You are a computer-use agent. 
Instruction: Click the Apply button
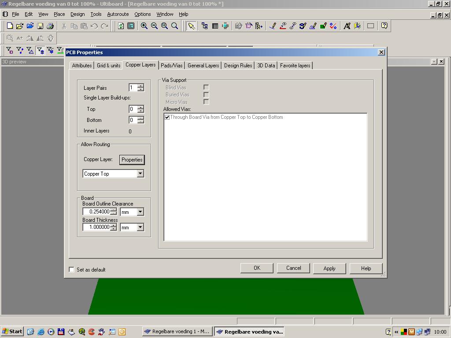329,268
